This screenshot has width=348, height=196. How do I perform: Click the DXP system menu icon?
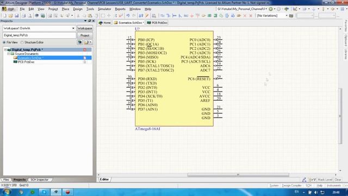point(8,9)
